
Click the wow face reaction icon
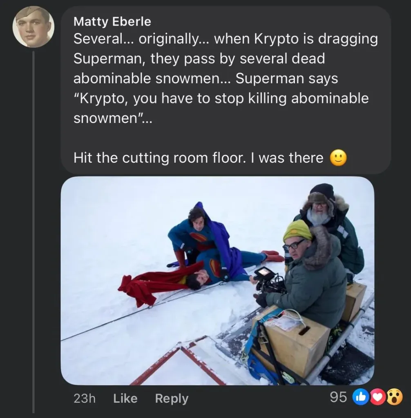(x=394, y=397)
